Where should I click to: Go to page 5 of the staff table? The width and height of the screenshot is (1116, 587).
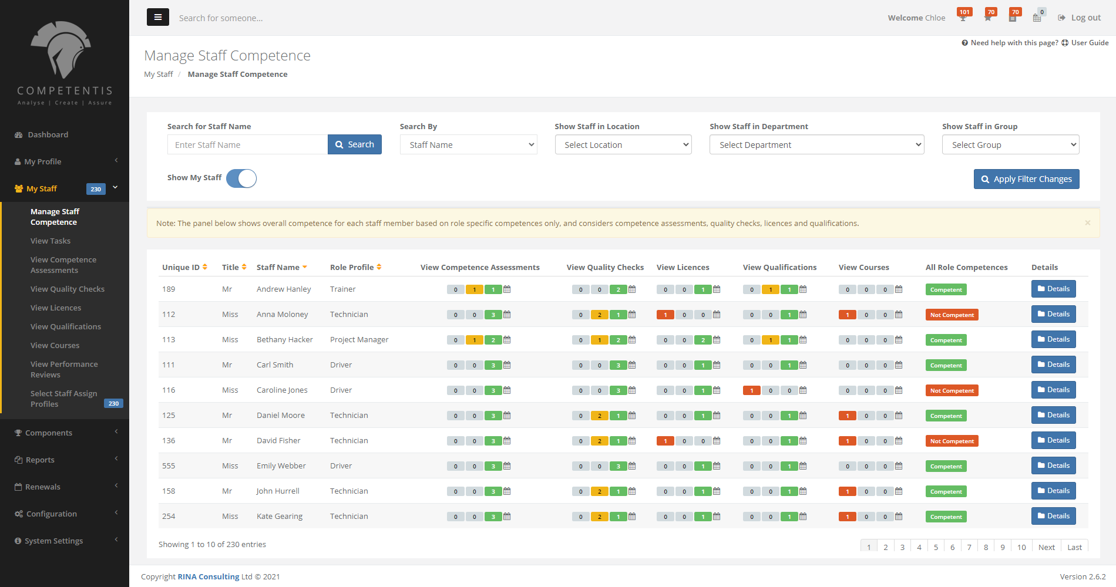(936, 546)
